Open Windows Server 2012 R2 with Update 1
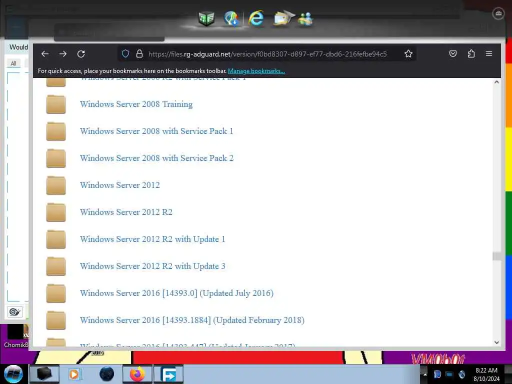 pyautogui.click(x=152, y=239)
